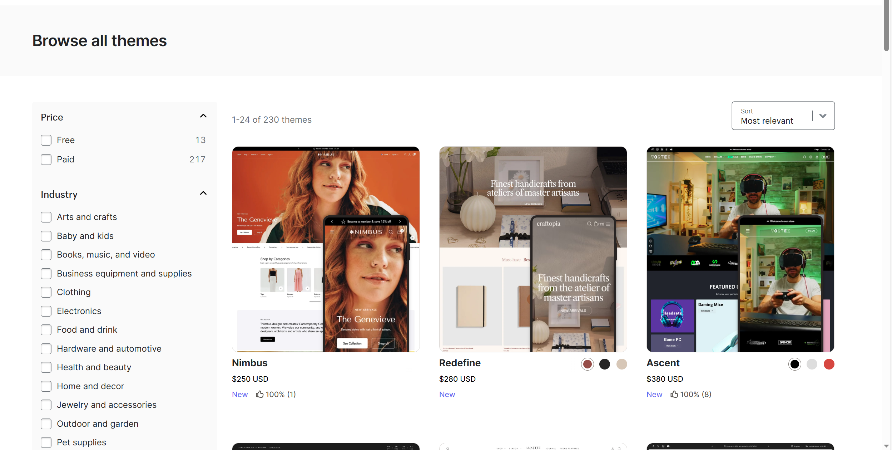The image size is (892, 450).
Task: Select the red swatch for Ascent
Action: (829, 364)
